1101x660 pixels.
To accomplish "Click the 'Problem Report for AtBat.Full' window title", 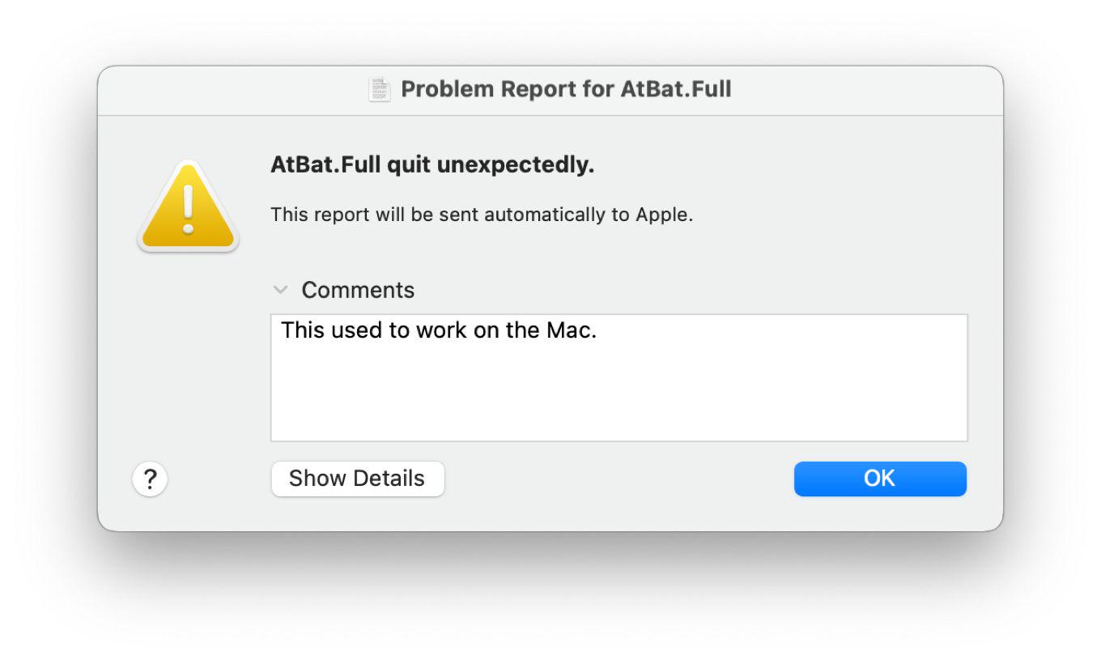I will click(x=566, y=89).
